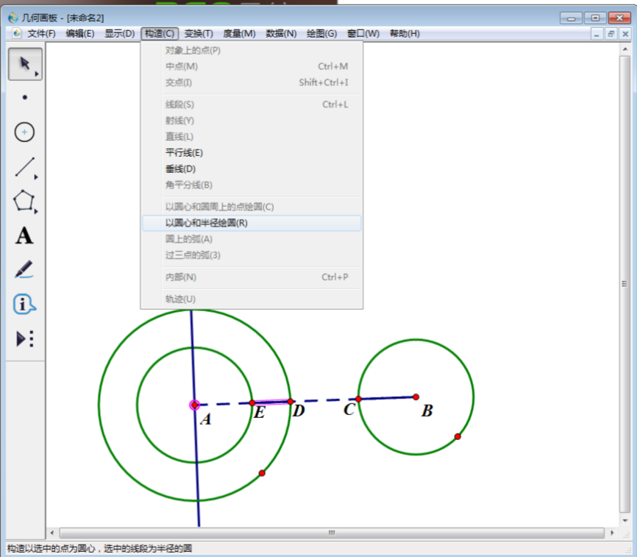
Task: Click the vertical scroll down arrow
Action: pos(624,520)
